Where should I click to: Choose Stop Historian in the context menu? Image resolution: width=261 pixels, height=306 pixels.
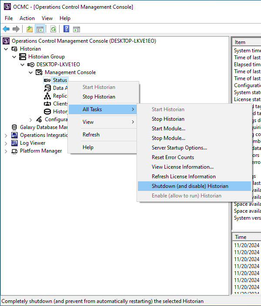[103, 97]
